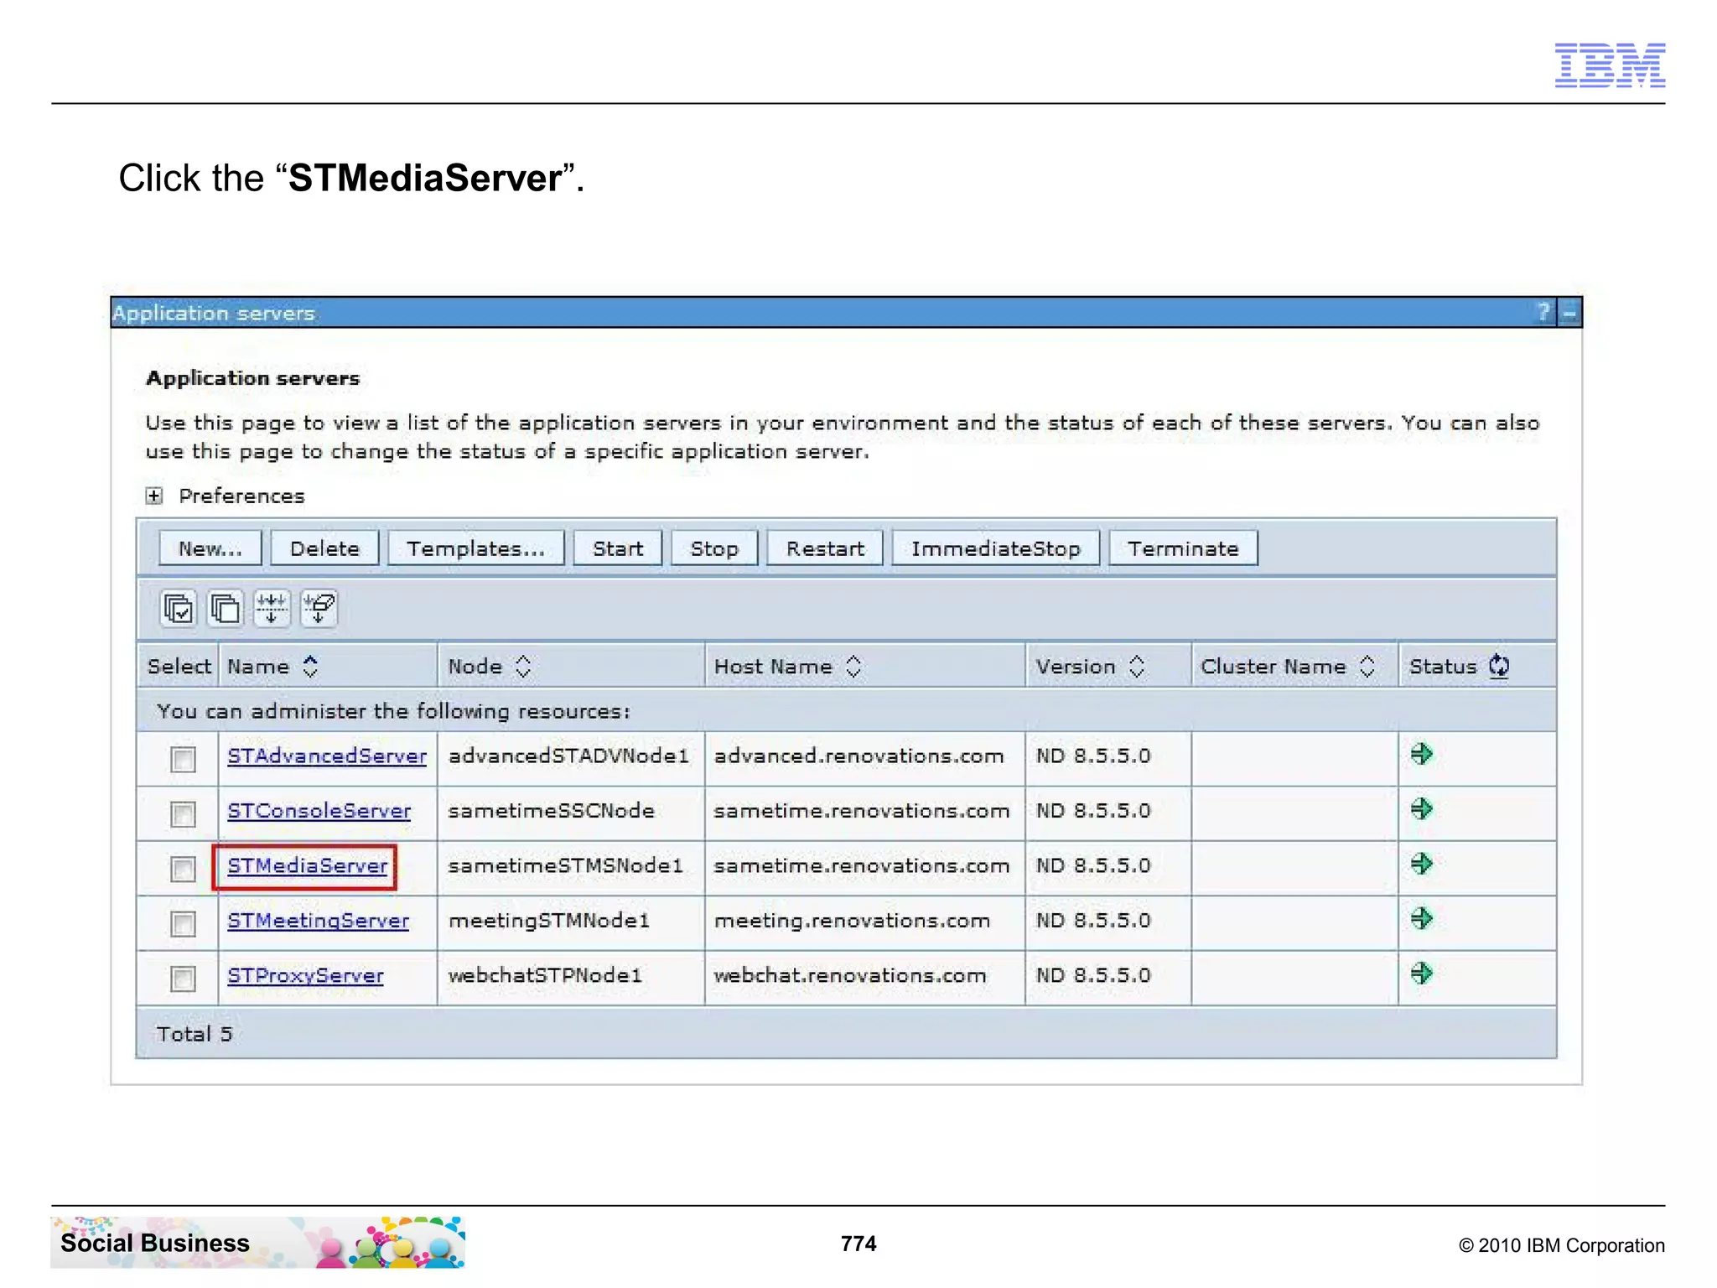Show the filter view icon
1717x1288 pixels.
click(x=272, y=608)
